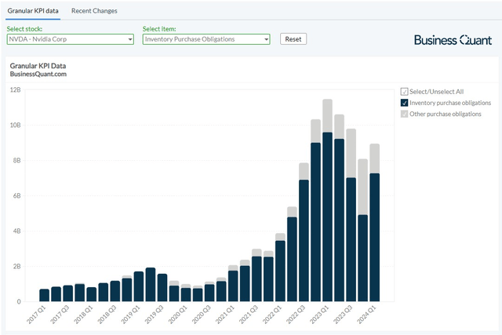
Task: Expand the Inventory Purchase Obligations item dropdown
Action: point(206,38)
